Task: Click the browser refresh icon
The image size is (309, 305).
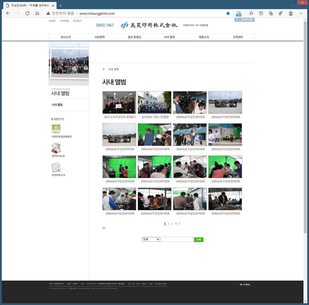Action: click(27, 13)
